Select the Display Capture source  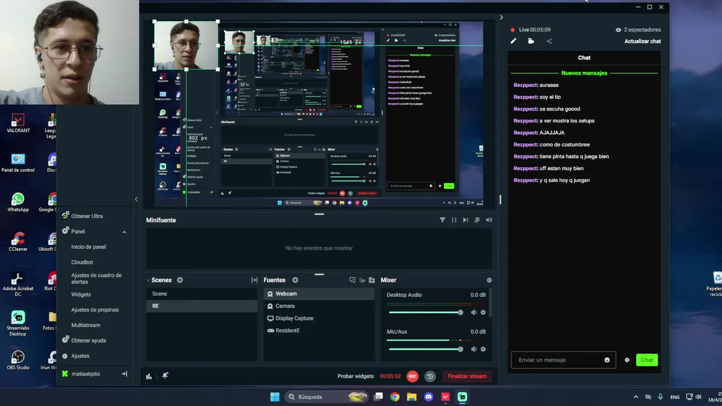point(319,319)
